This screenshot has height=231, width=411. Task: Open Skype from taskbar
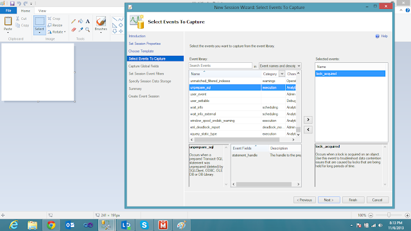click(144, 225)
